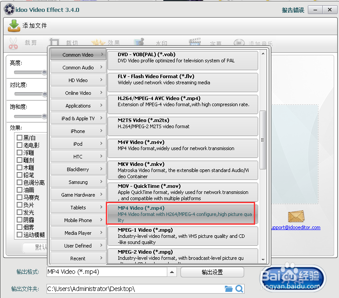Select the M4V Video format
The width and height of the screenshot is (339, 298).
pyautogui.click(x=183, y=148)
